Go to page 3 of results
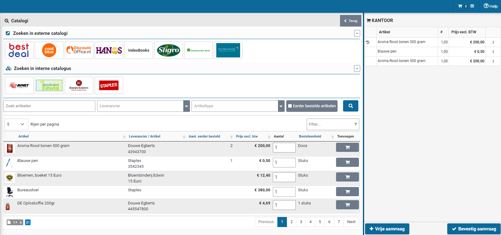This screenshot has height=235, width=501. pyautogui.click(x=301, y=222)
